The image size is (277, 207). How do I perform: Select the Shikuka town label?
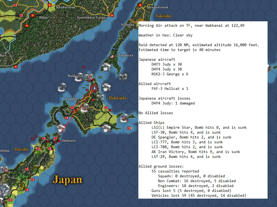(x=127, y=25)
